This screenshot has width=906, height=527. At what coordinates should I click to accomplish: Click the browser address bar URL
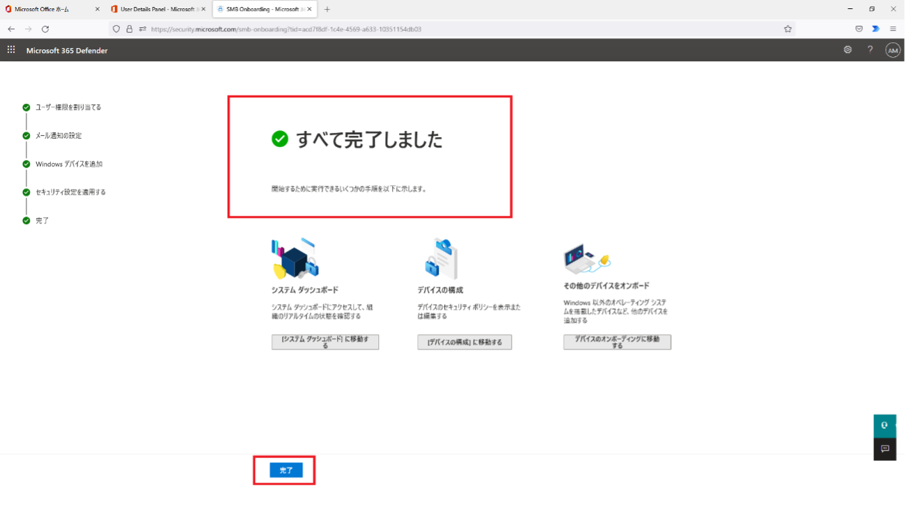tap(286, 29)
